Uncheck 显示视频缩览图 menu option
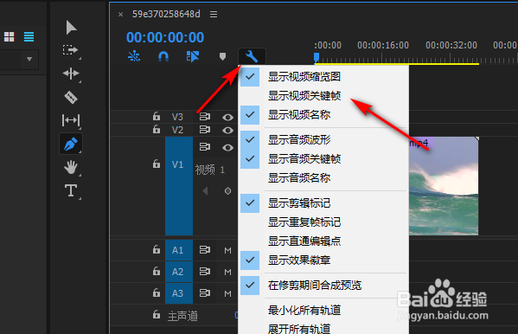Screen dimensions: 518x334 (x=323, y=77)
